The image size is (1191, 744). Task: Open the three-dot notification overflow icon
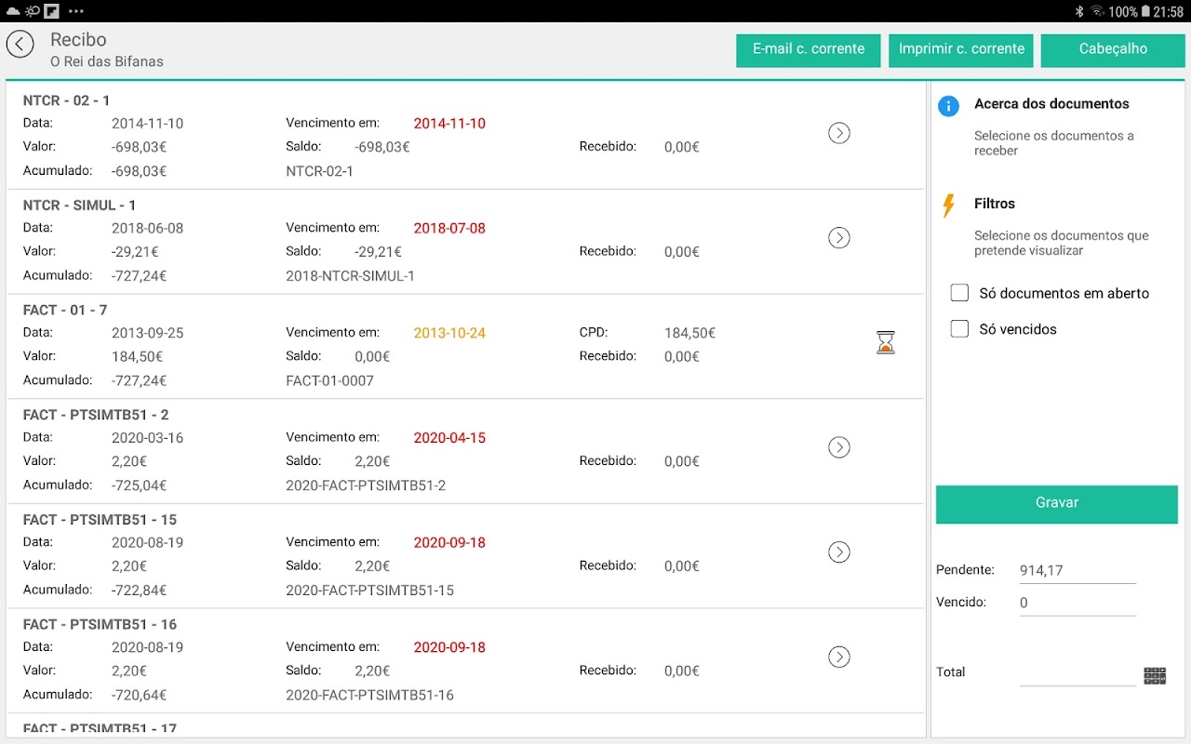[76, 11]
